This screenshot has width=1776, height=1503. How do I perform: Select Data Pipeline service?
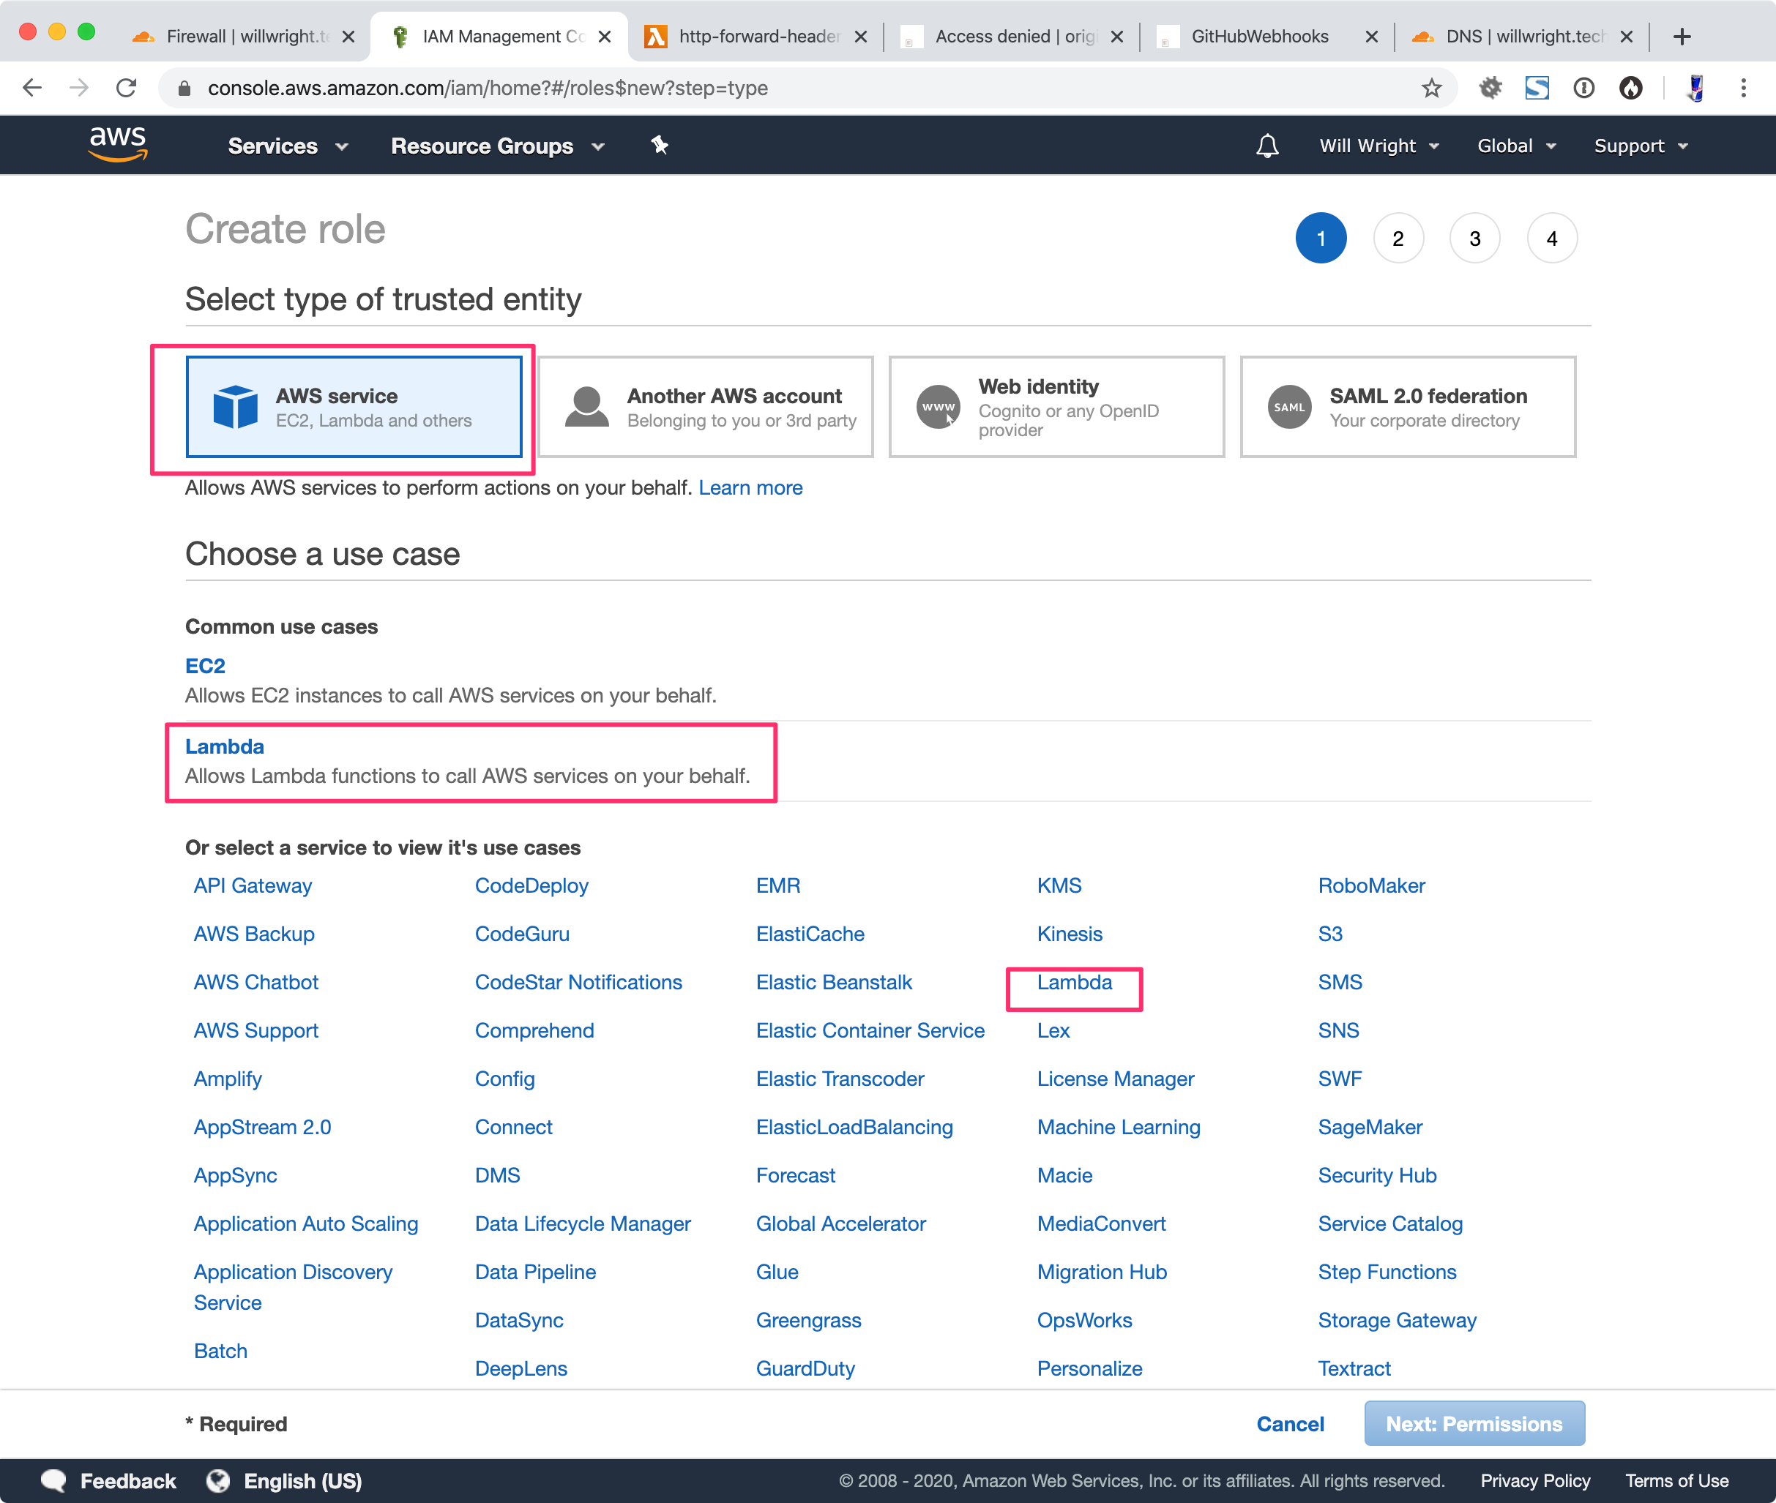536,1271
